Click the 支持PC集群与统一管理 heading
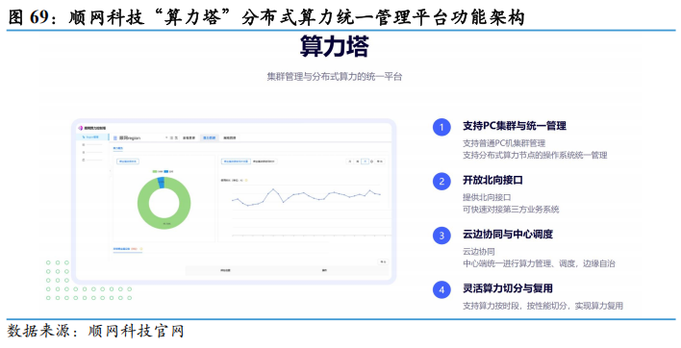This screenshot has width=681, height=348. tap(515, 126)
